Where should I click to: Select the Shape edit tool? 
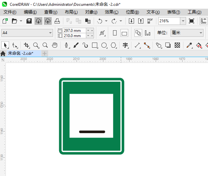pyautogui.click(x=15, y=45)
